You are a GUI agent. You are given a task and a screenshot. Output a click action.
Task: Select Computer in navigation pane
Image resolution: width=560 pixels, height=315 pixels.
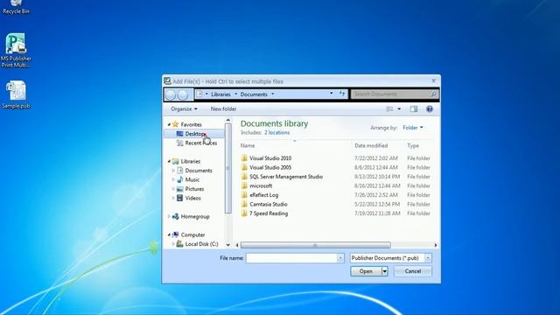189,234
